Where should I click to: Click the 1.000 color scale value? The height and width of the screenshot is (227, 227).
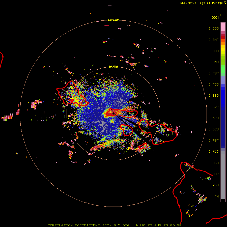coord(214,28)
